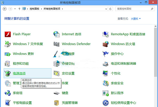Open the 家庭安全 text link

click(x=117, y=83)
